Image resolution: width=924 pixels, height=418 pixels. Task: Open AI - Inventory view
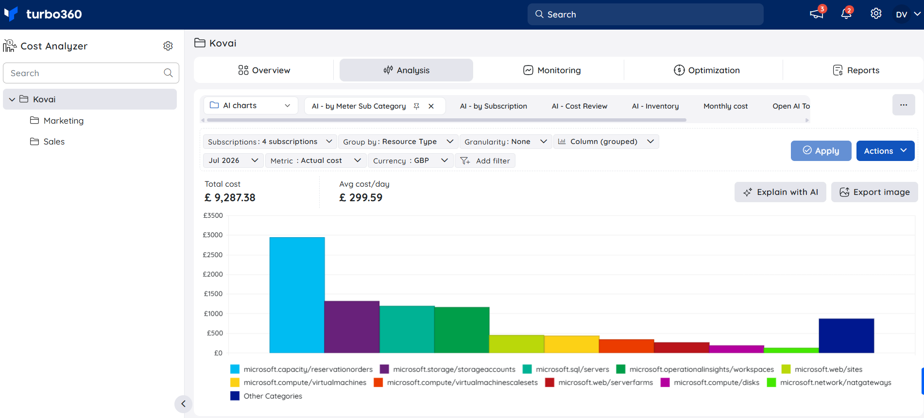pyautogui.click(x=655, y=106)
